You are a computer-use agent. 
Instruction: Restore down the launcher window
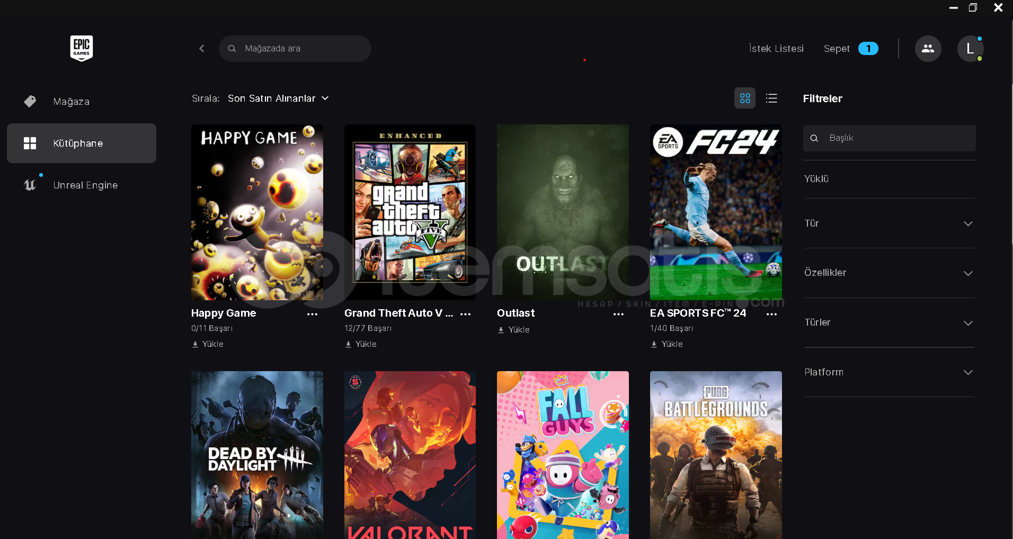coord(973,8)
